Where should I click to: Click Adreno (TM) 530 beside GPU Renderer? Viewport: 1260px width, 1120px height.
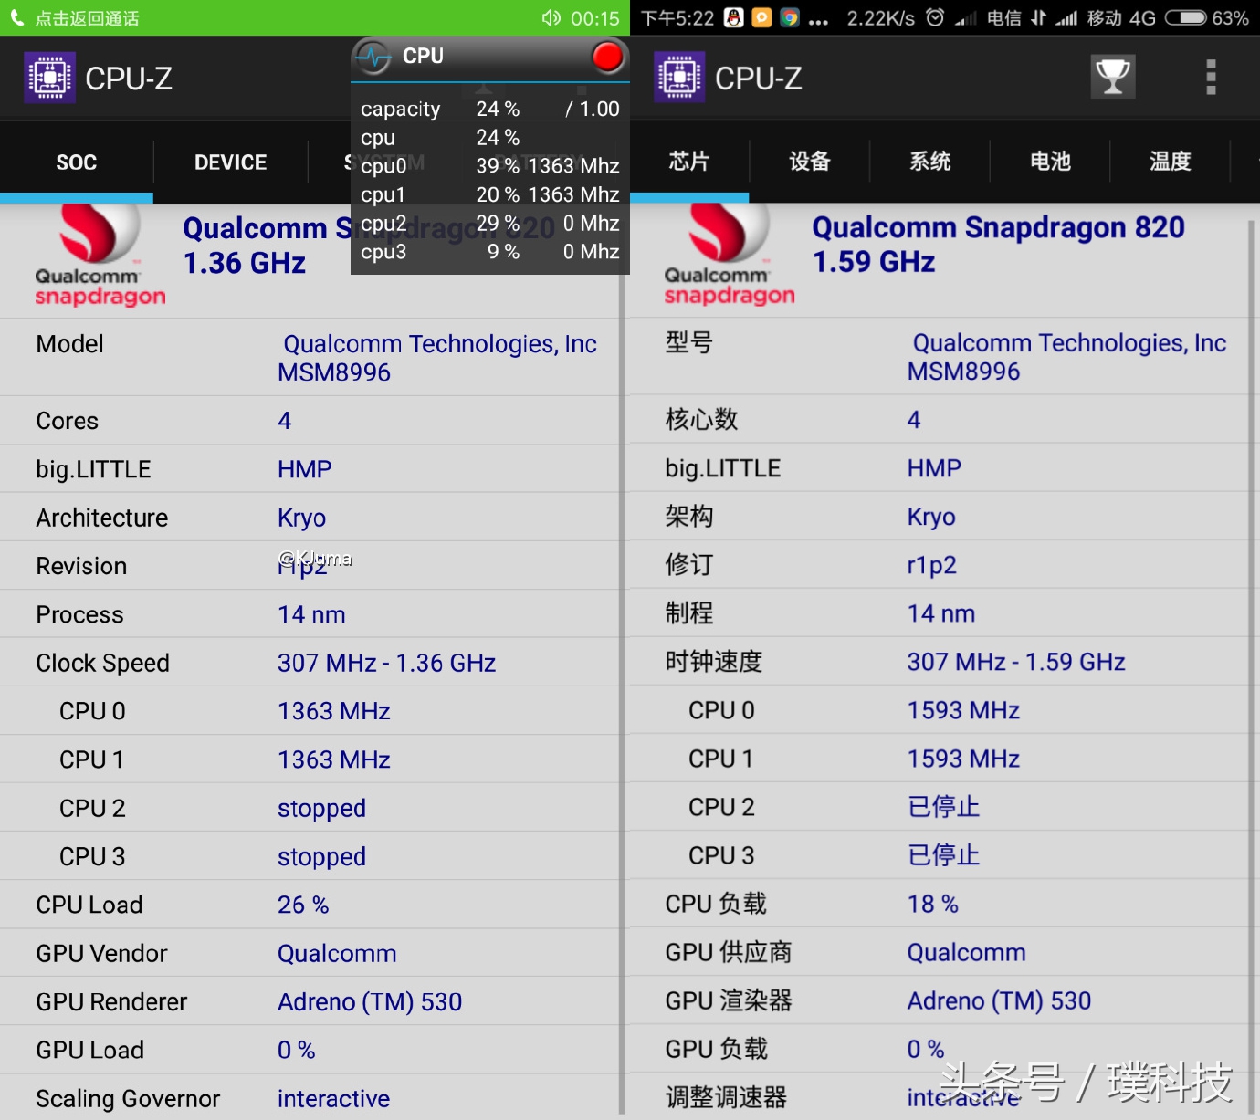[370, 1002]
